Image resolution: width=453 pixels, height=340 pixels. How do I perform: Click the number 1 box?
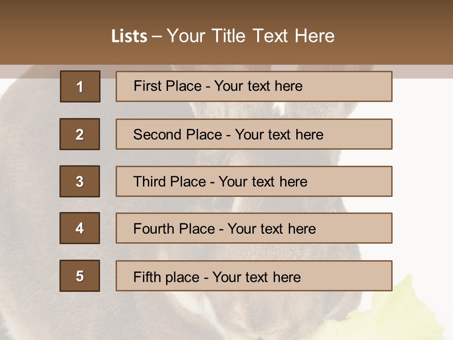click(x=80, y=86)
